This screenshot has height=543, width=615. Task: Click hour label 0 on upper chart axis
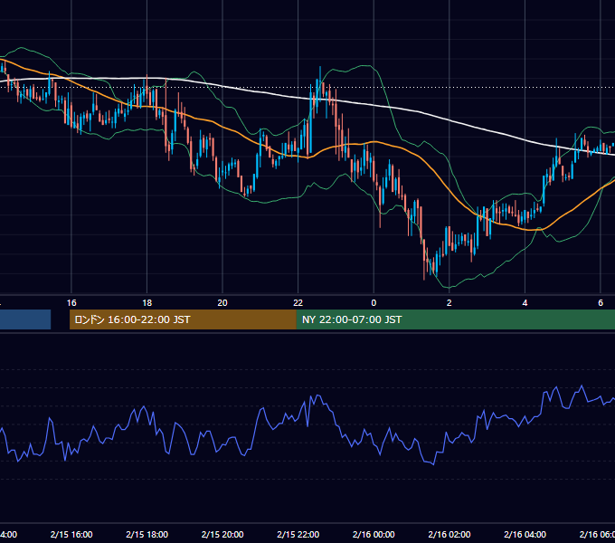click(x=374, y=303)
